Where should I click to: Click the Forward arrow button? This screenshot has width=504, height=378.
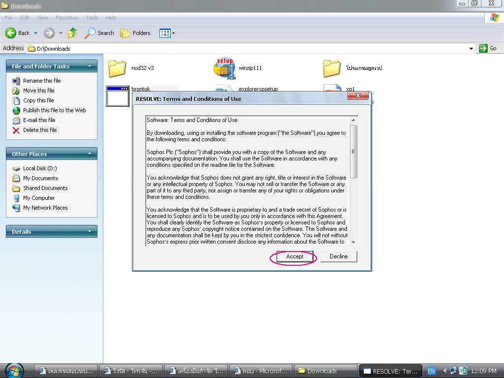49,33
